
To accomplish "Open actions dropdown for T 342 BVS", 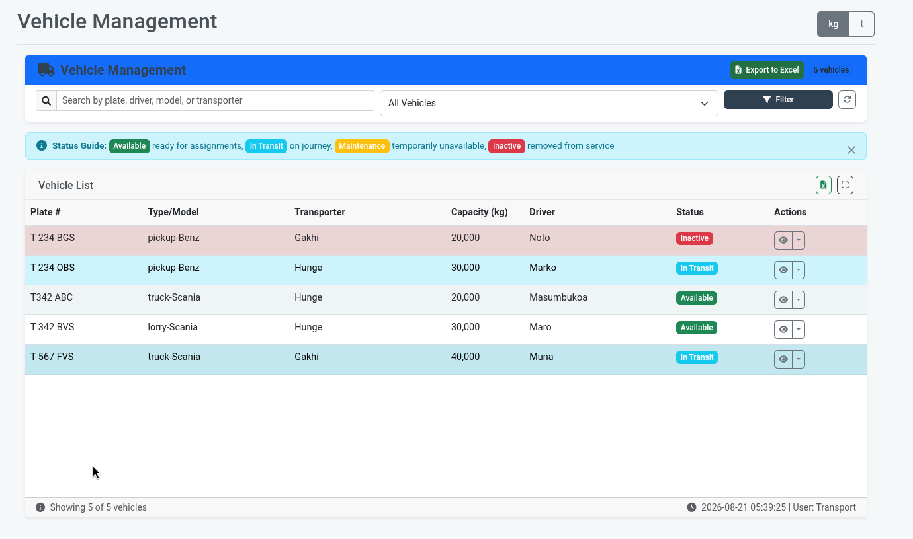I will (x=799, y=330).
